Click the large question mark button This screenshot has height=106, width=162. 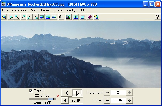[158, 17]
